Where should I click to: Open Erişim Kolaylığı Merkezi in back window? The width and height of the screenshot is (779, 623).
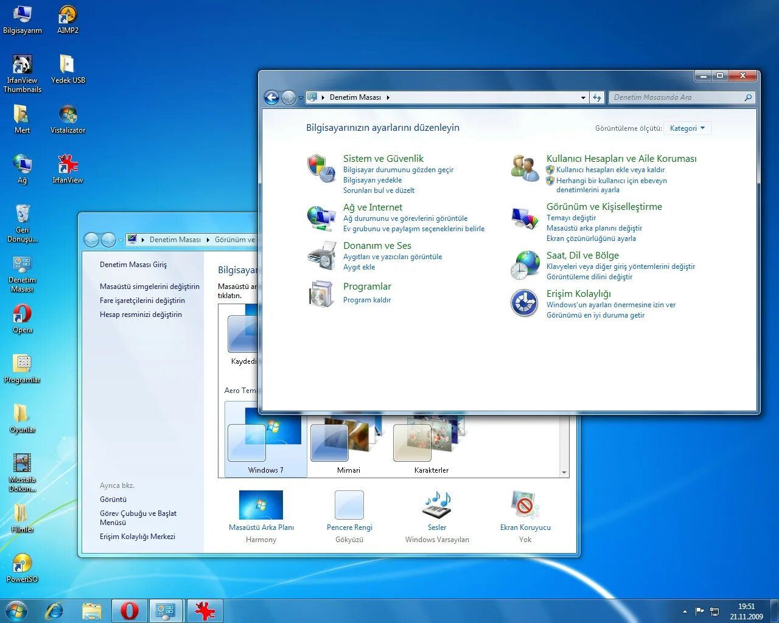[x=138, y=537]
